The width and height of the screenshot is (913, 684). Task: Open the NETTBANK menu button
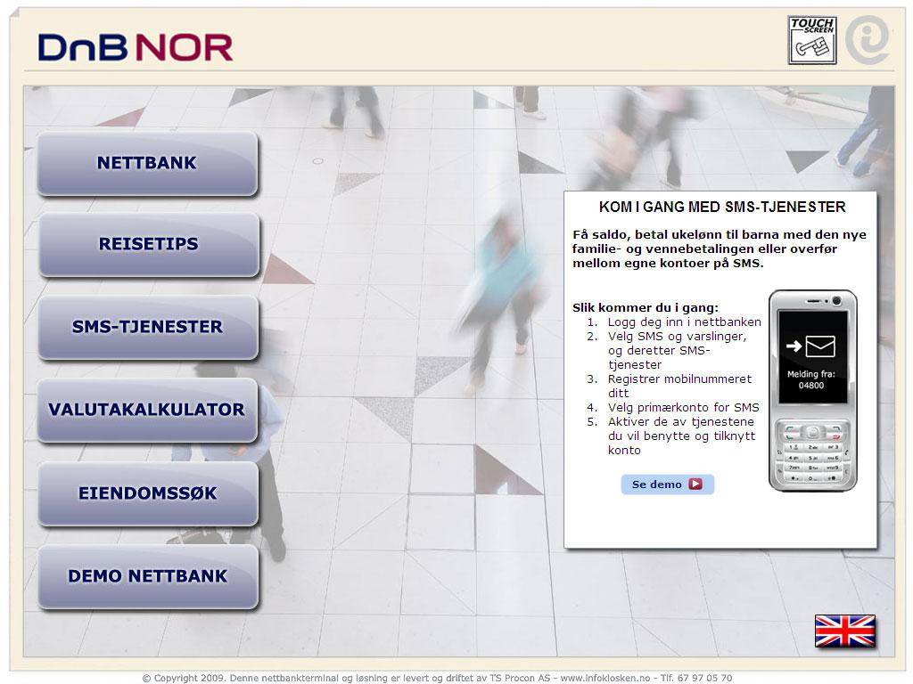[147, 163]
